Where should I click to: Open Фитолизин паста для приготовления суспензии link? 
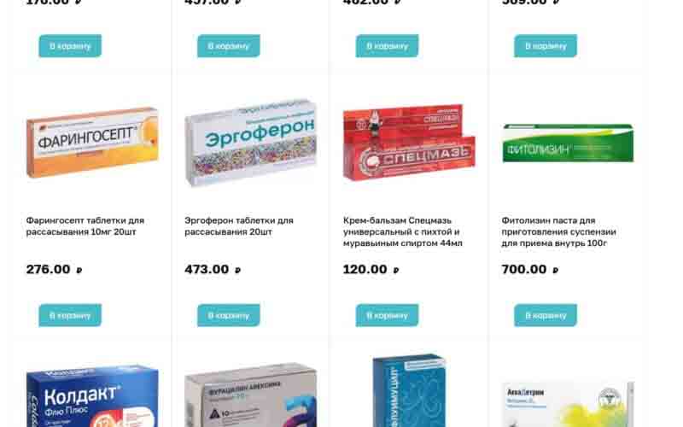[558, 231]
